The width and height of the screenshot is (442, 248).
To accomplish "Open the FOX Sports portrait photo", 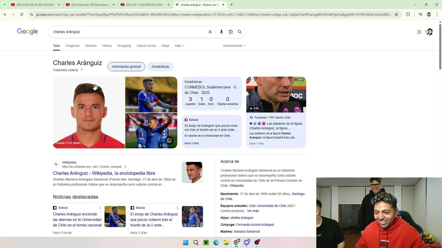I will point(89,112).
